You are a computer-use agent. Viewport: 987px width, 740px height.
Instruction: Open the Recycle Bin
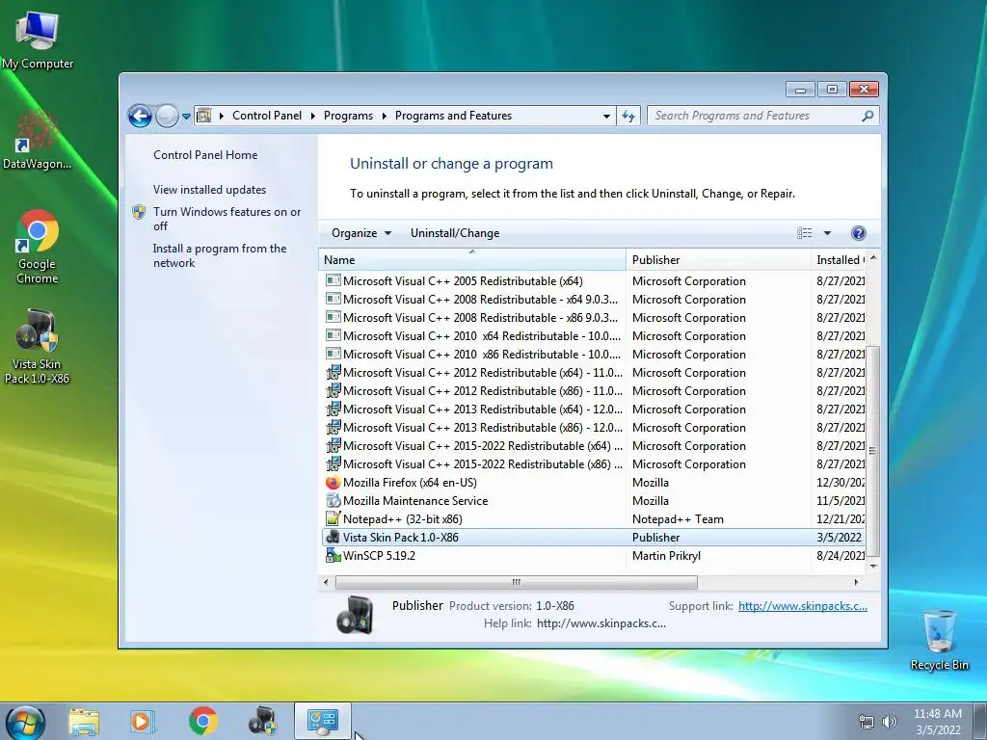click(x=939, y=640)
